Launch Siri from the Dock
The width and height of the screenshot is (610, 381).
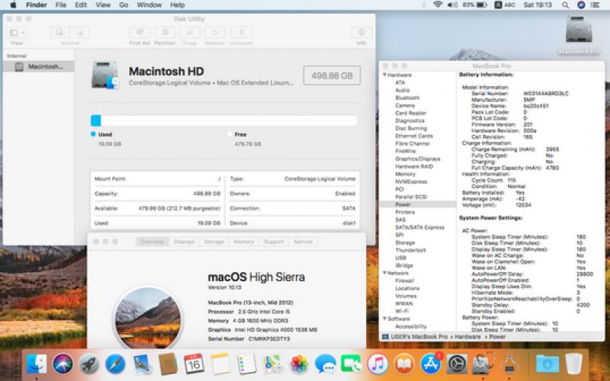pyautogui.click(x=63, y=364)
